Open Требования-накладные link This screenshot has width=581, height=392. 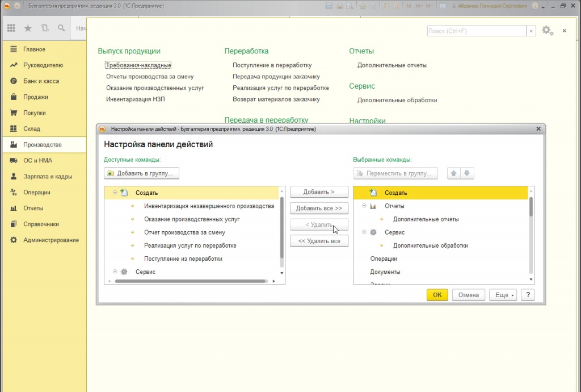(138, 65)
